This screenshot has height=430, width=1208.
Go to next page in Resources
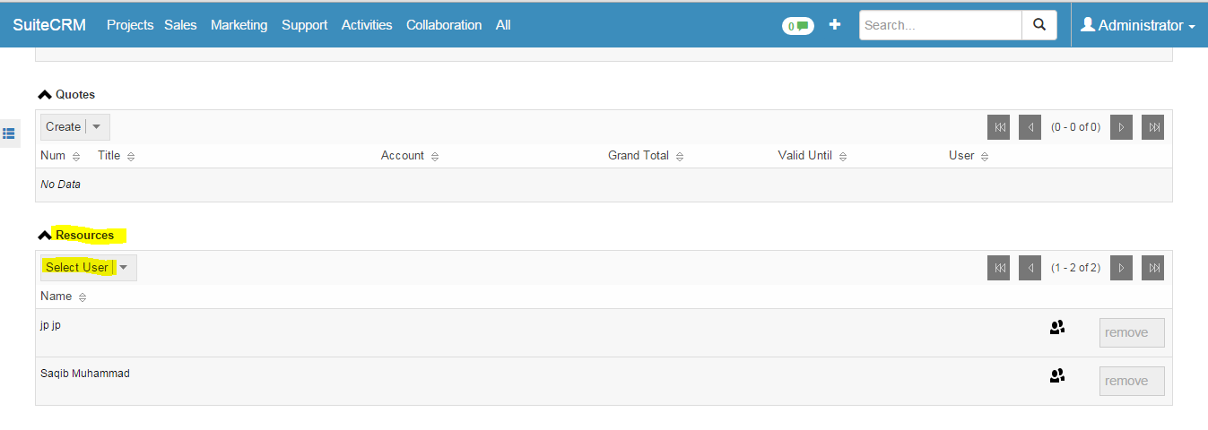tap(1121, 267)
